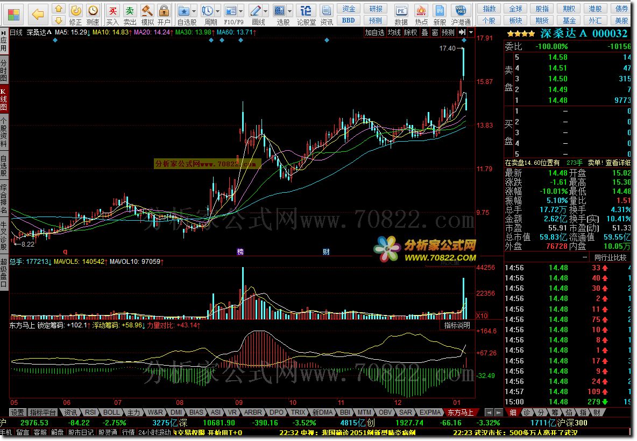Open the 新股 IPO icon
Image resolution: width=637 pixels, height=441 pixels.
(440, 14)
